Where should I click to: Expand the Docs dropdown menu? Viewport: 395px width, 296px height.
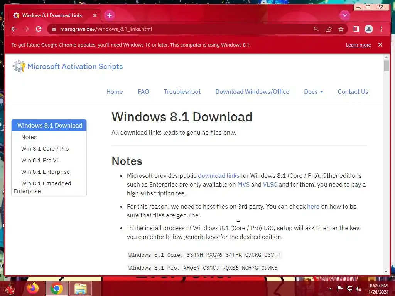(x=313, y=92)
